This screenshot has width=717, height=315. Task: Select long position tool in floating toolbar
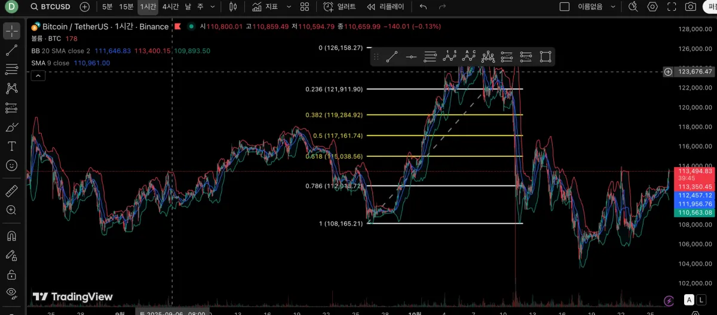coord(507,57)
